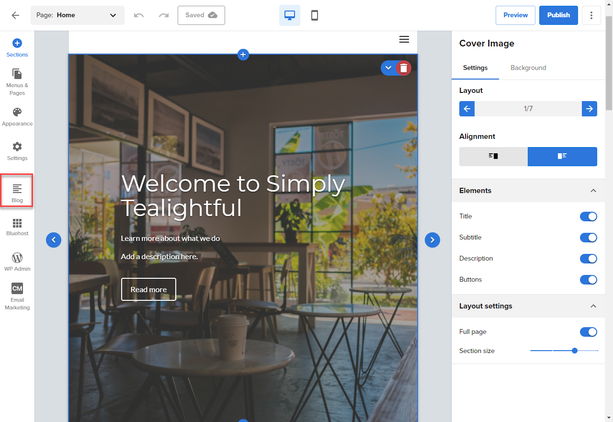This screenshot has width=613, height=422.
Task: Open the hamburger menu on the page
Action: click(x=404, y=39)
